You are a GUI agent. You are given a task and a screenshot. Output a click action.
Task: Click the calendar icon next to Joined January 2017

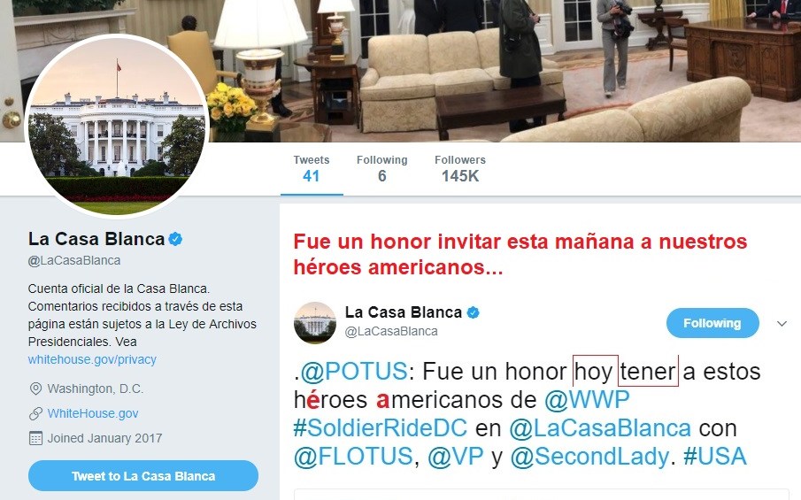click(35, 438)
